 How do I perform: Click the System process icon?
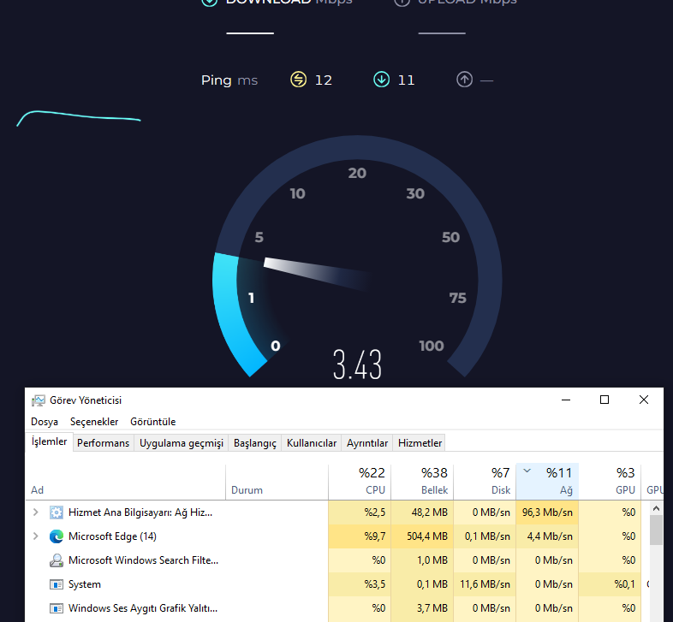(57, 584)
